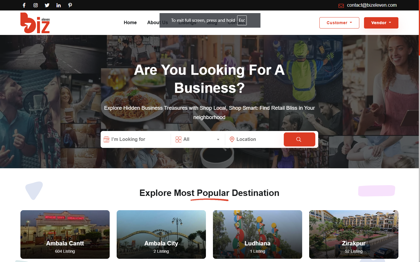Open the Twitter social icon
Viewport: 420px width, 262px height.
click(x=47, y=5)
